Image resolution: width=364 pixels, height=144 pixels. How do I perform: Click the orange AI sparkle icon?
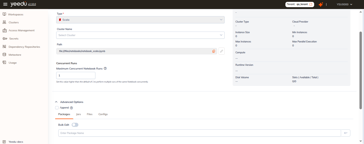pyautogui.click(x=321, y=5)
